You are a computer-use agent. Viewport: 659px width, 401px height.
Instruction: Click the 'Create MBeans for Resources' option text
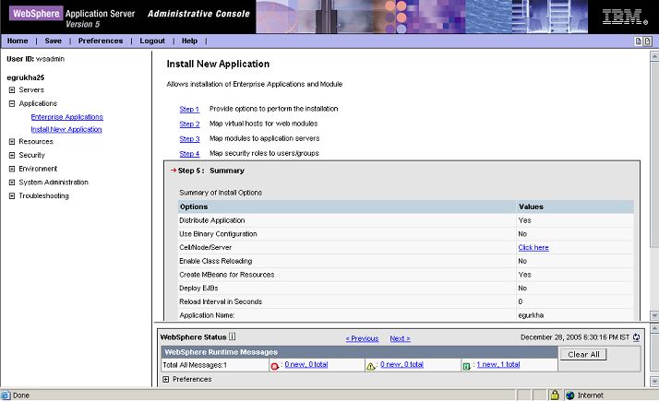(x=226, y=275)
